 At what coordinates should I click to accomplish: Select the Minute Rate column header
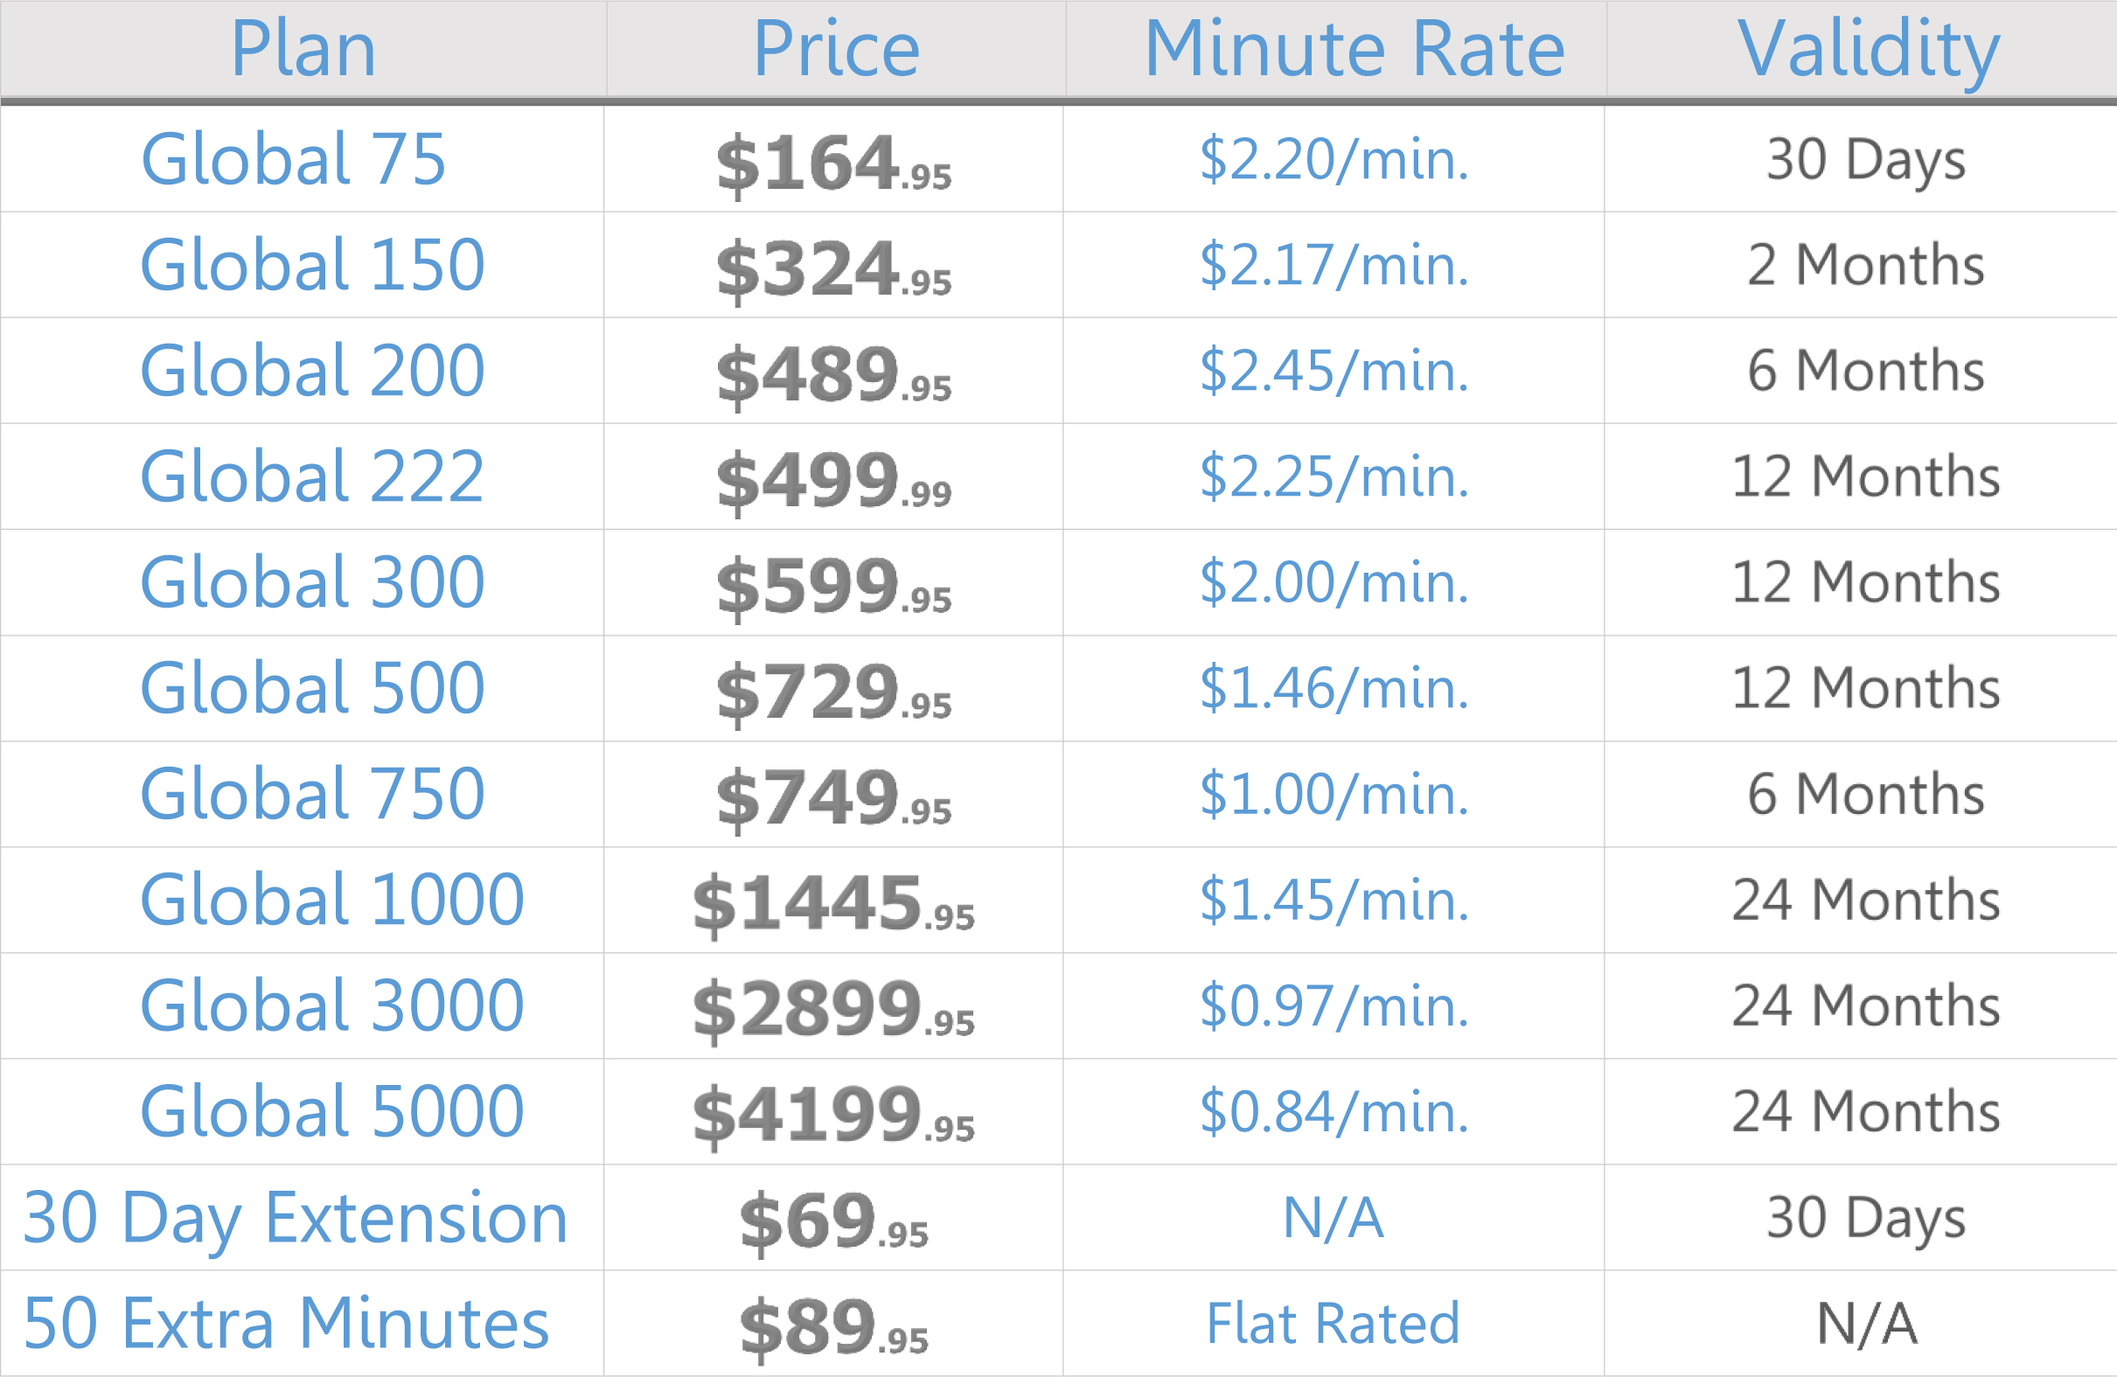click(x=1354, y=50)
